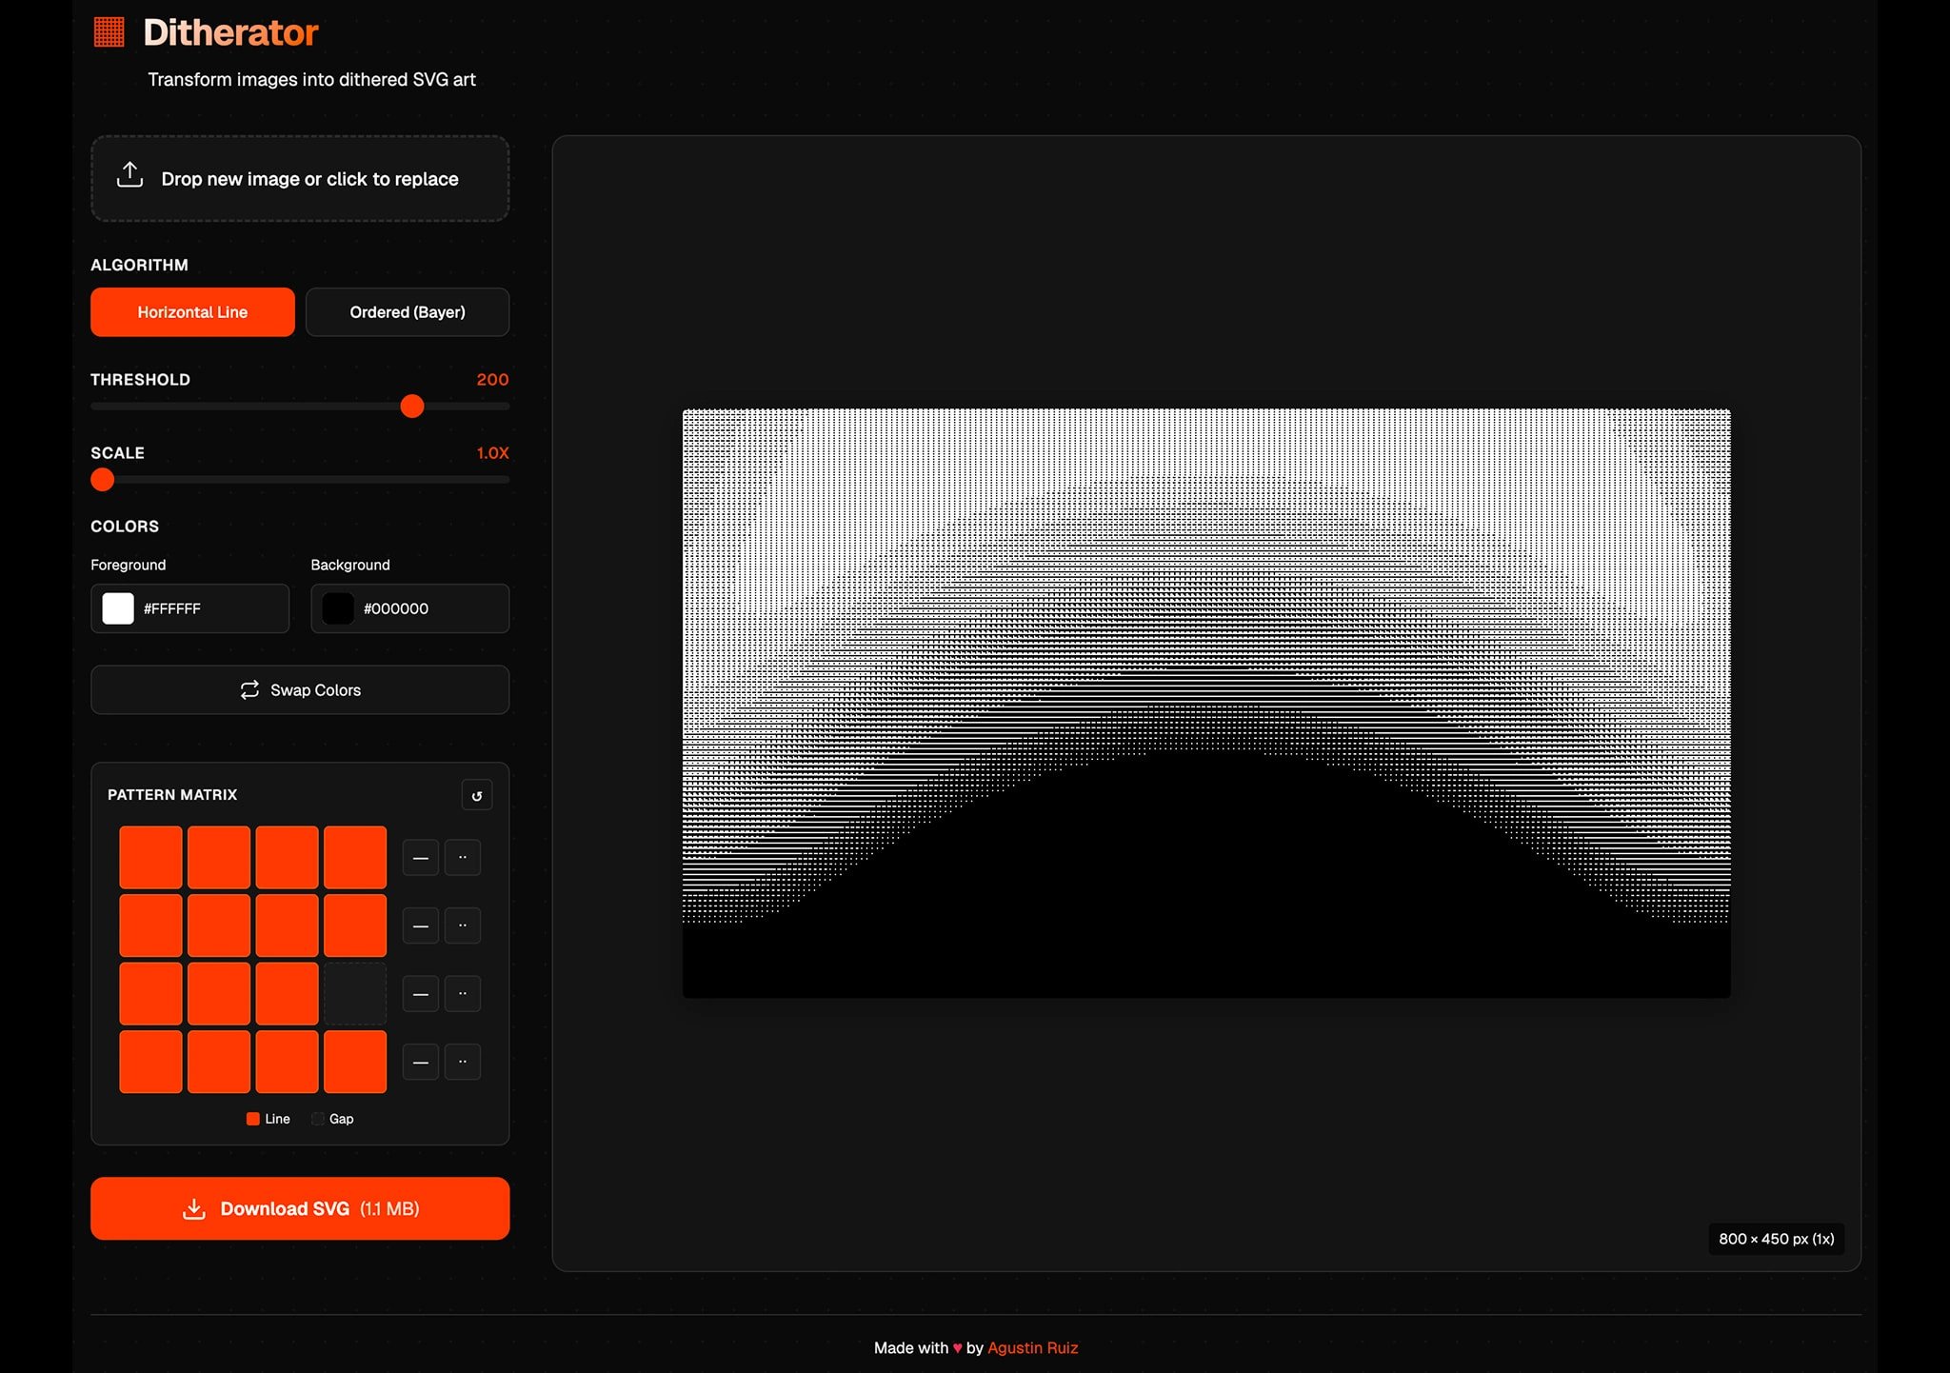Fill fourth matrix row with solid line
The height and width of the screenshot is (1373, 1950).
tap(421, 1062)
